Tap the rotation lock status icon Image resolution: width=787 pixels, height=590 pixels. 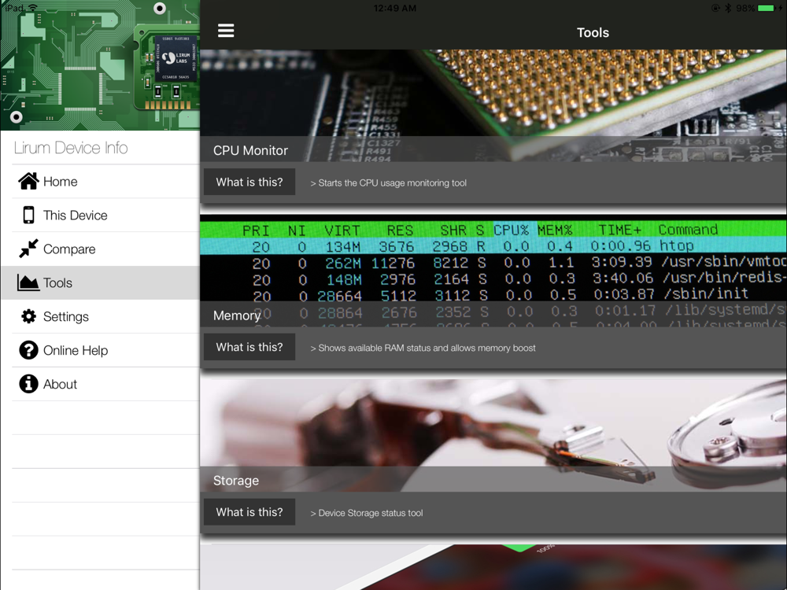[715, 8]
